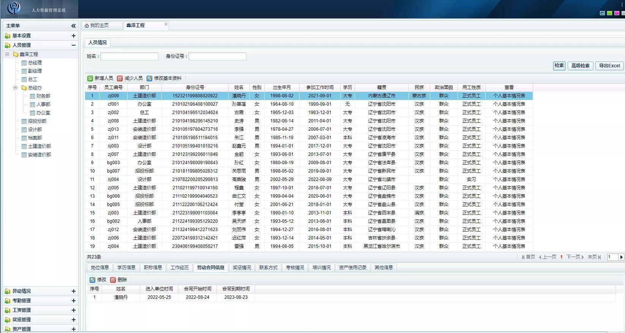The image size is (625, 333).
Task: Expand the 资产管理 menu section
Action: [x=73, y=329]
